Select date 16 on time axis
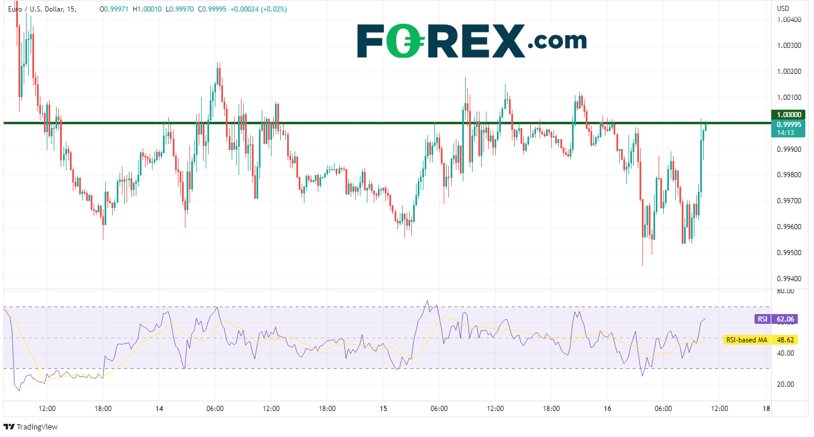Image resolution: width=814 pixels, height=437 pixels. [x=607, y=409]
